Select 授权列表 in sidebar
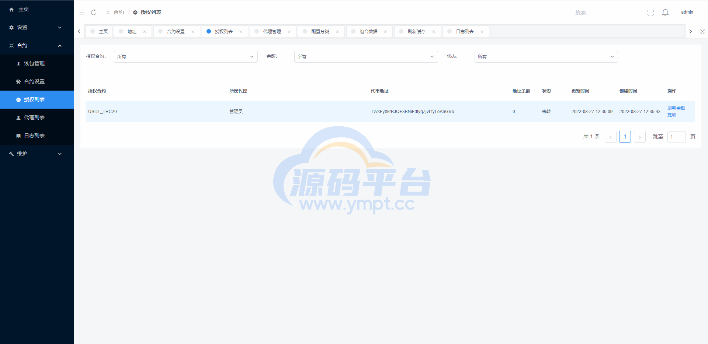The image size is (708, 344). click(37, 99)
